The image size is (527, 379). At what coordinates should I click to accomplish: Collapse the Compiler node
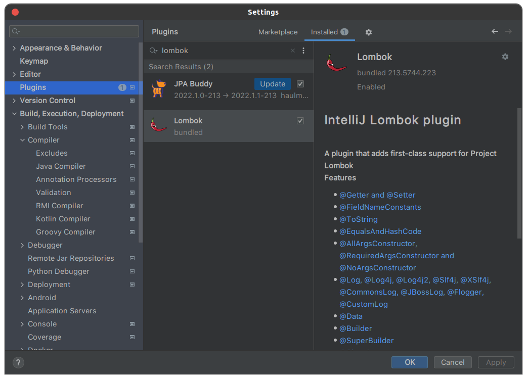(22, 140)
